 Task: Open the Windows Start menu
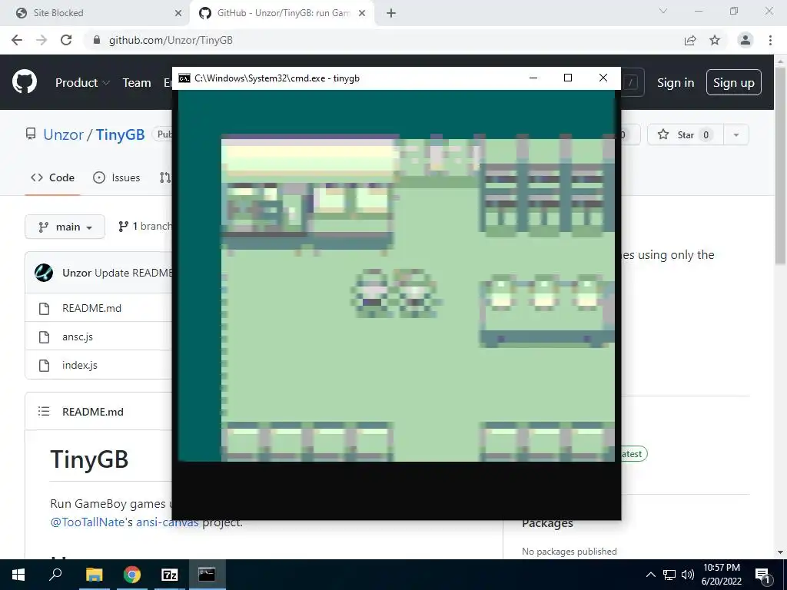pyautogui.click(x=18, y=575)
